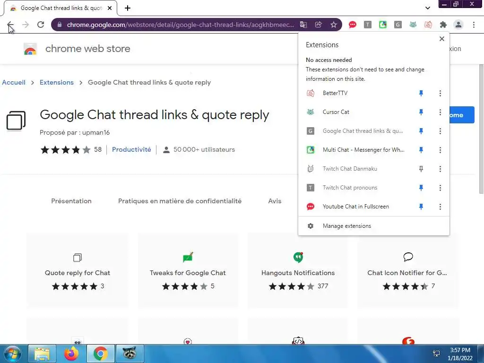Open Twitch Chat pronouns toolbar icon

coord(368,25)
